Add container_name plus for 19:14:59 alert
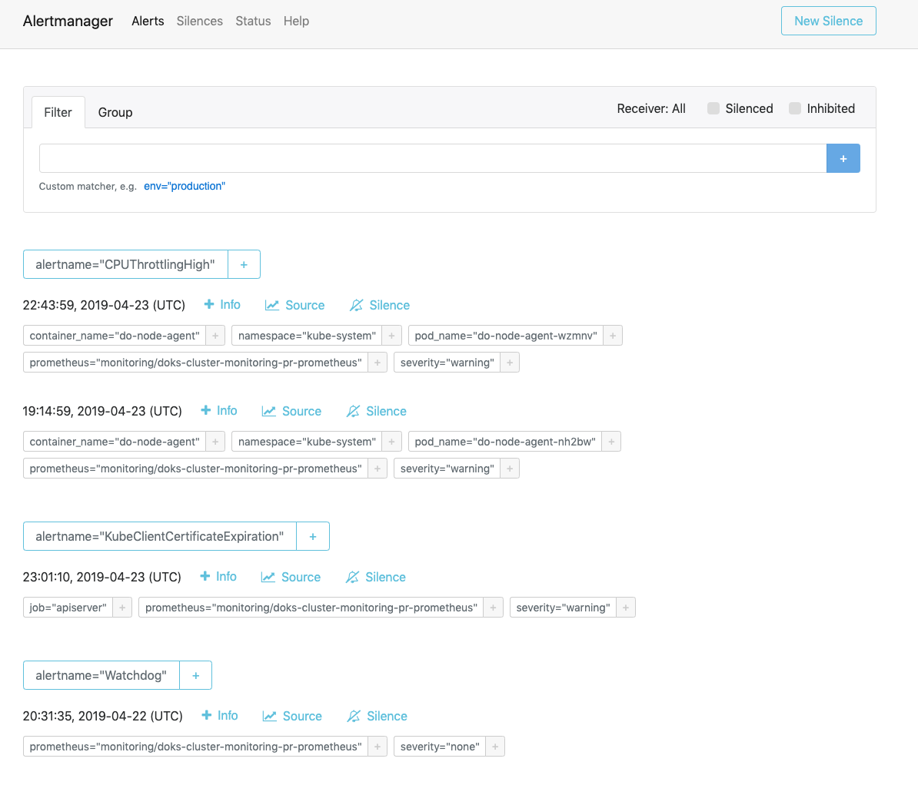This screenshot has height=785, width=918. click(215, 442)
